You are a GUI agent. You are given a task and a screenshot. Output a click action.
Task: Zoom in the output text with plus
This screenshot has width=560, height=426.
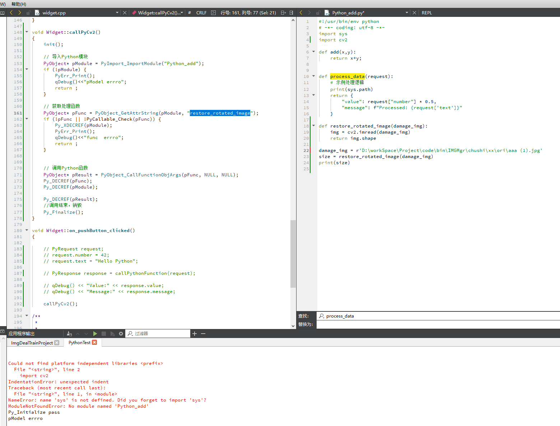pos(195,334)
